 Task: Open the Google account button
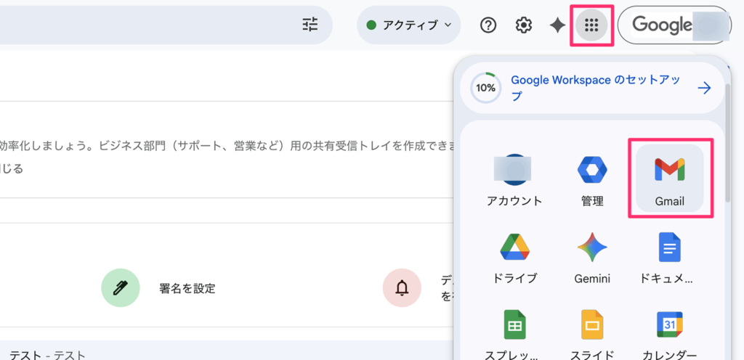[x=674, y=25]
